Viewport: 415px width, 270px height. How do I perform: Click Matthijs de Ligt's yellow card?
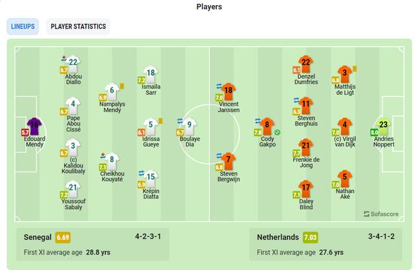pyautogui.click(x=355, y=69)
